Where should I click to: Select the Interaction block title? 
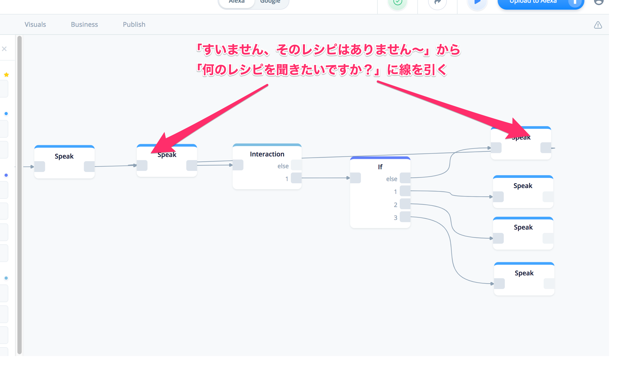(267, 154)
